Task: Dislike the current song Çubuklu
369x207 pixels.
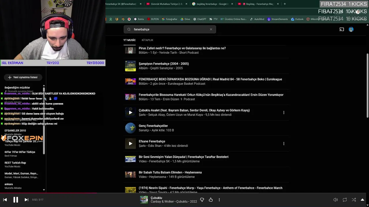Action: click(x=202, y=200)
